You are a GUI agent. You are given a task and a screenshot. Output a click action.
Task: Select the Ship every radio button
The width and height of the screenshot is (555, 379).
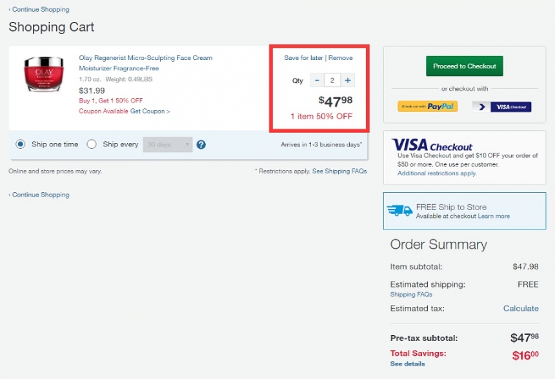tap(92, 144)
